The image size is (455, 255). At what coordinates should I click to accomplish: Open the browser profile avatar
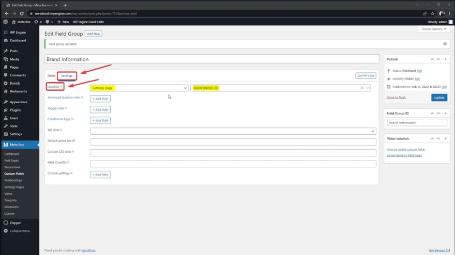[442, 13]
